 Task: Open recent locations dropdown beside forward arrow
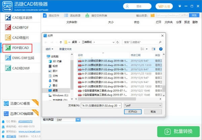tap(56, 42)
